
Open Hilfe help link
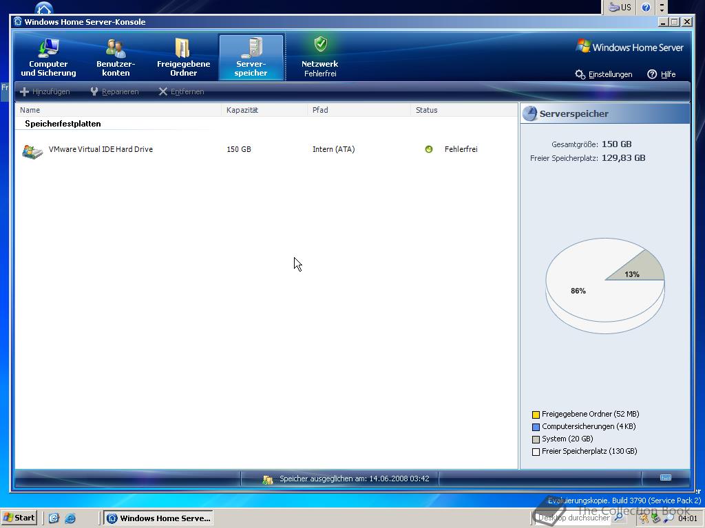click(662, 74)
